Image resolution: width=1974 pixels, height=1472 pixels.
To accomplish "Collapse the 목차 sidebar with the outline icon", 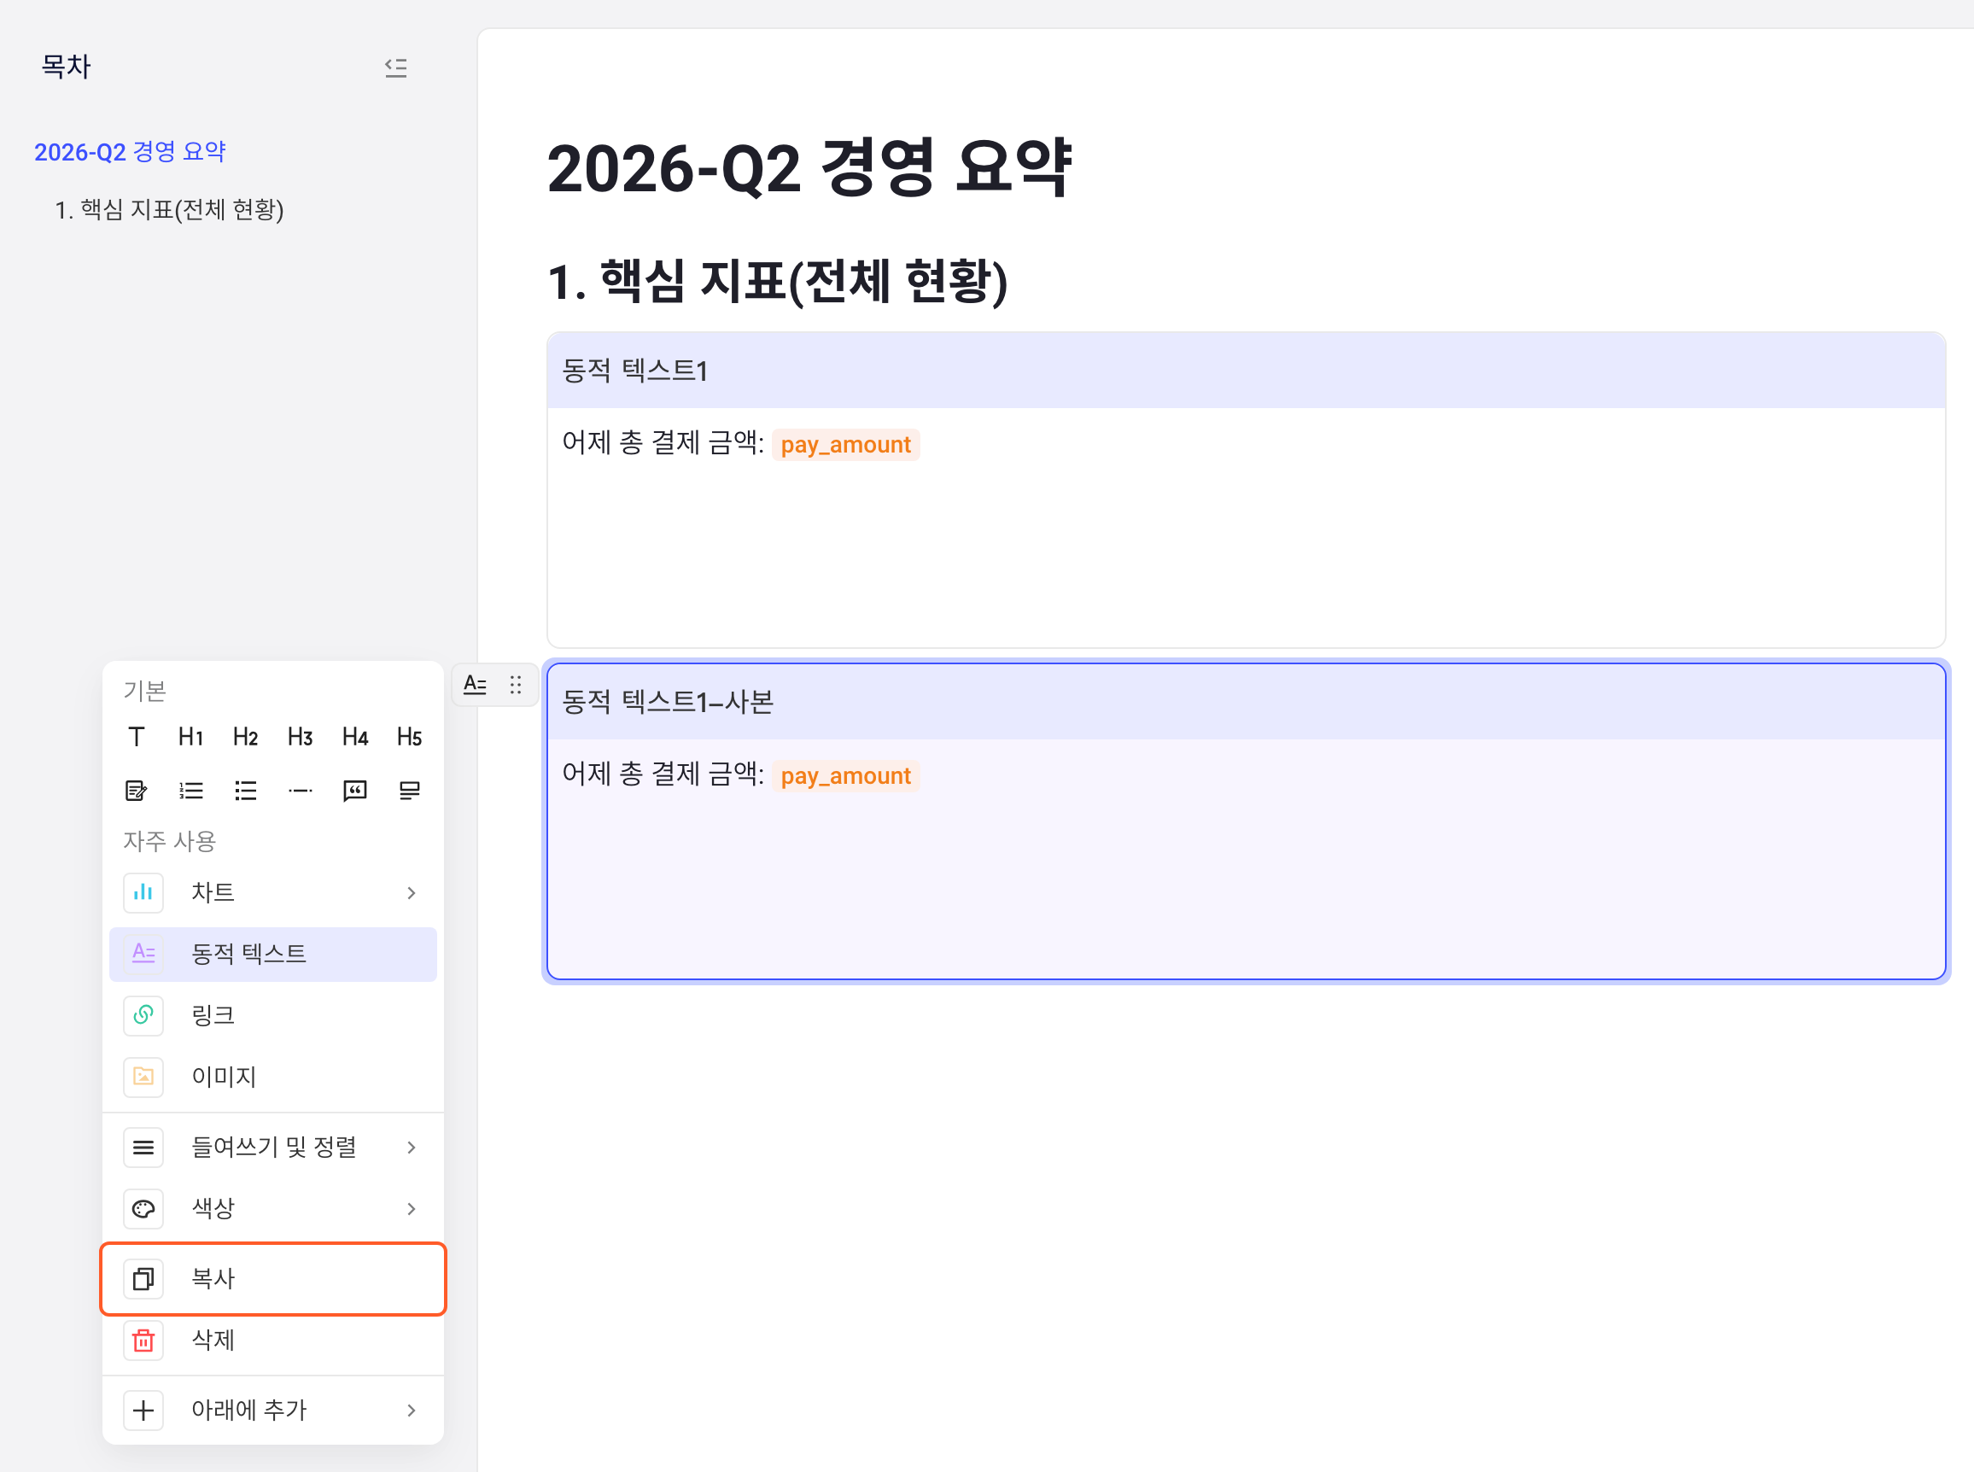I will 395,67.
